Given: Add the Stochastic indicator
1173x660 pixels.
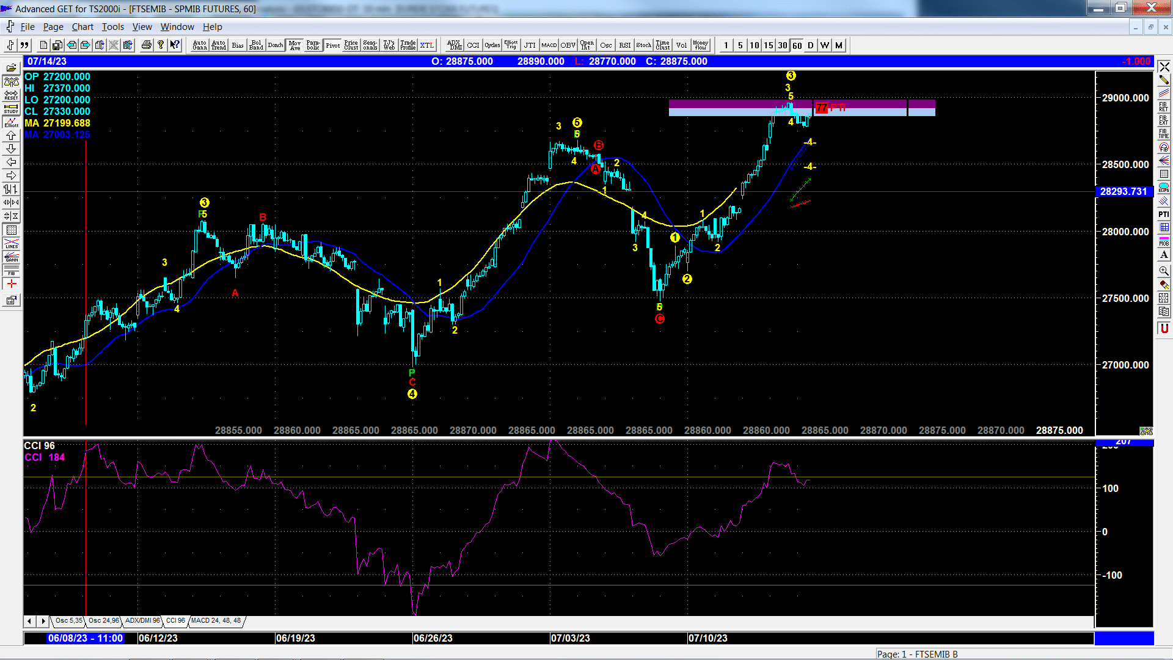Looking at the screenshot, I should pyautogui.click(x=644, y=45).
